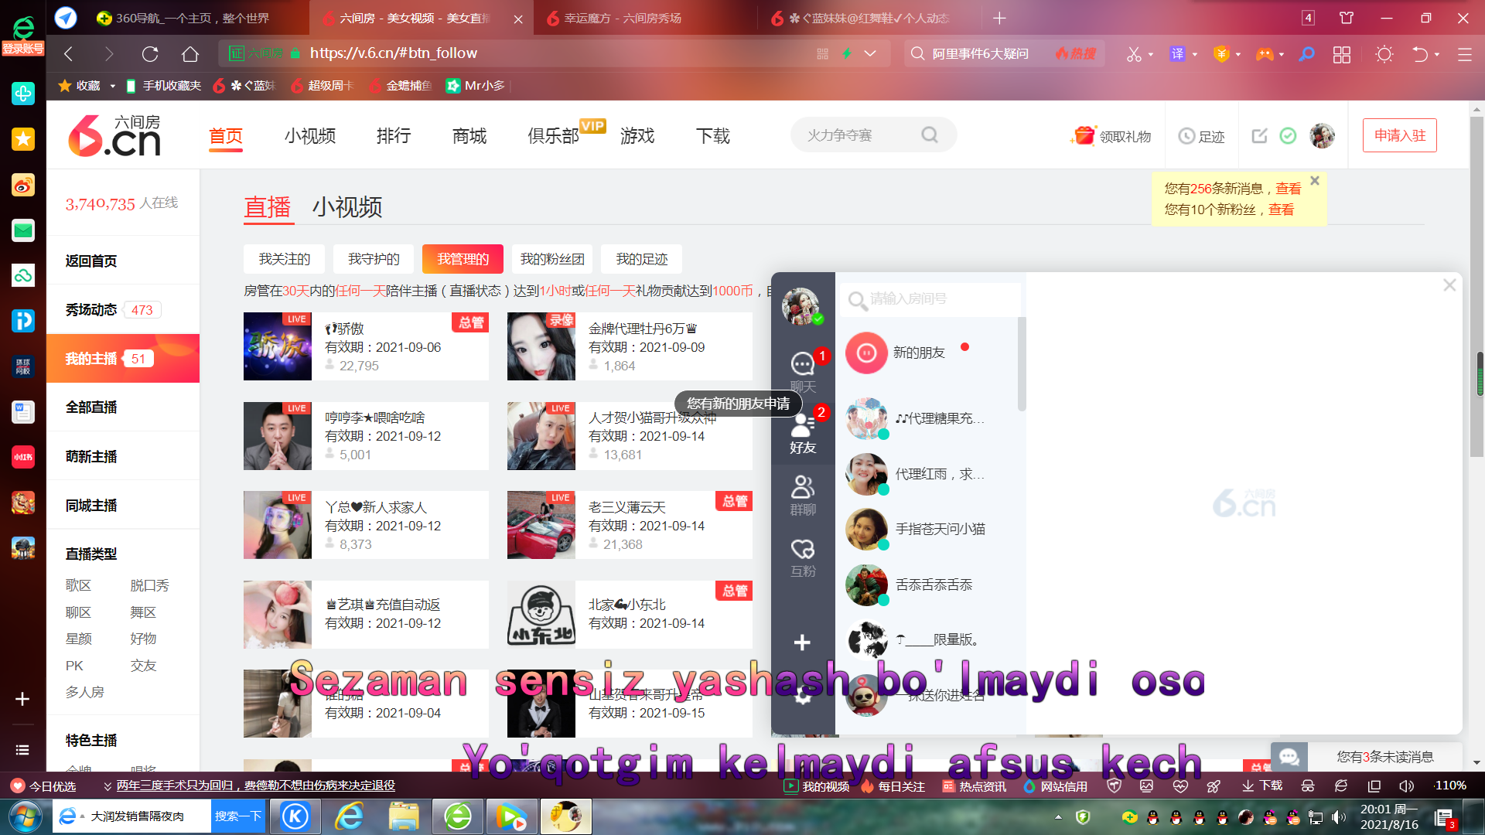The height and width of the screenshot is (835, 1485).
Task: Open the file explorer taskbar icon
Action: [x=404, y=816]
